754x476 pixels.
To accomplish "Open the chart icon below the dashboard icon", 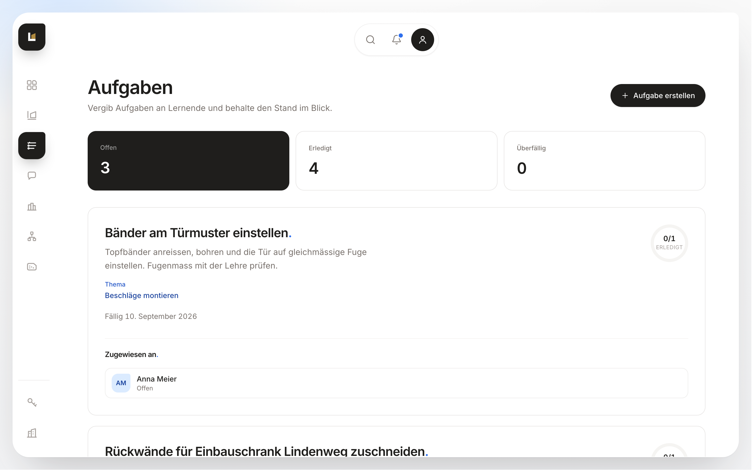I will click(32, 115).
